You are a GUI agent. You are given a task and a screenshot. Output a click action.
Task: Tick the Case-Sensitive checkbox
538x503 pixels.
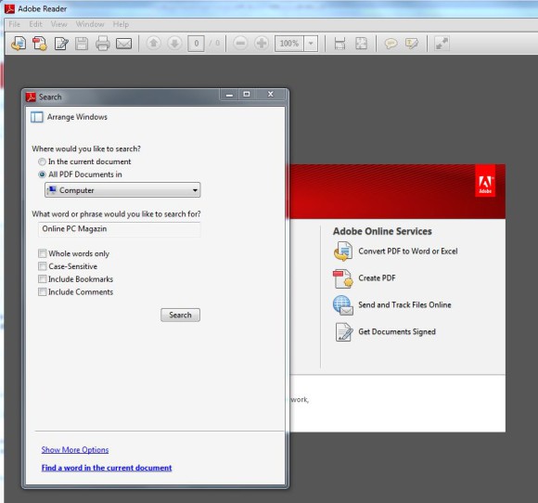(42, 266)
